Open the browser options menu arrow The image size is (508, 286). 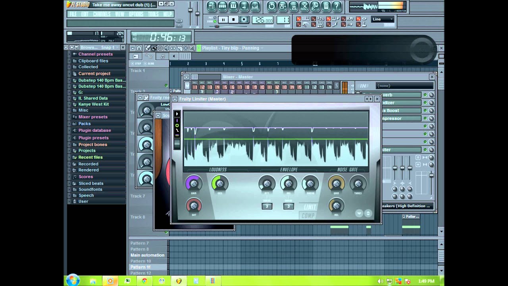66,48
